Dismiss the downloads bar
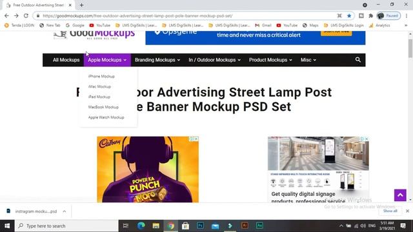 [x=407, y=211]
